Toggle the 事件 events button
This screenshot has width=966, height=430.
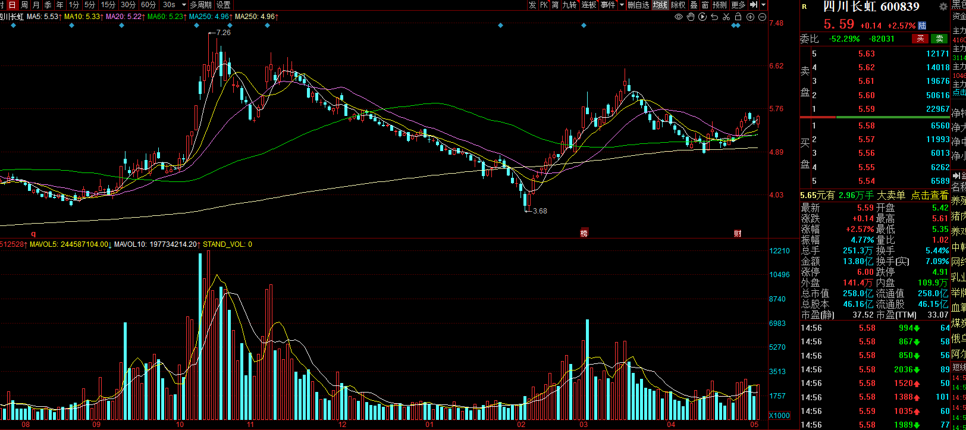[608, 5]
